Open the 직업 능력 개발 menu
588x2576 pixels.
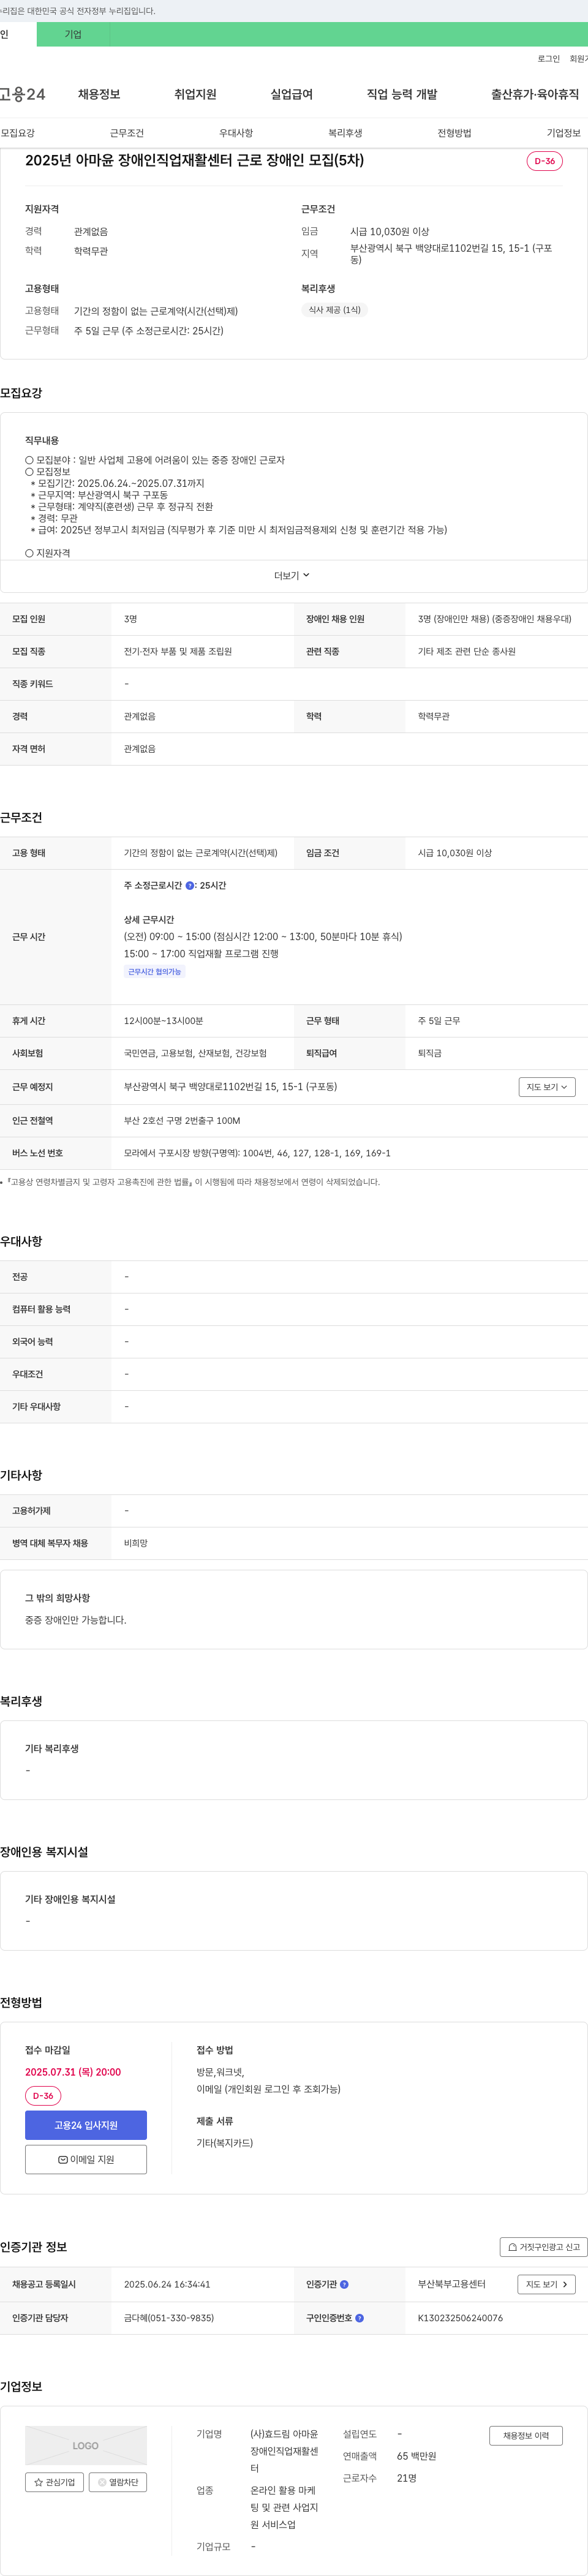[402, 94]
